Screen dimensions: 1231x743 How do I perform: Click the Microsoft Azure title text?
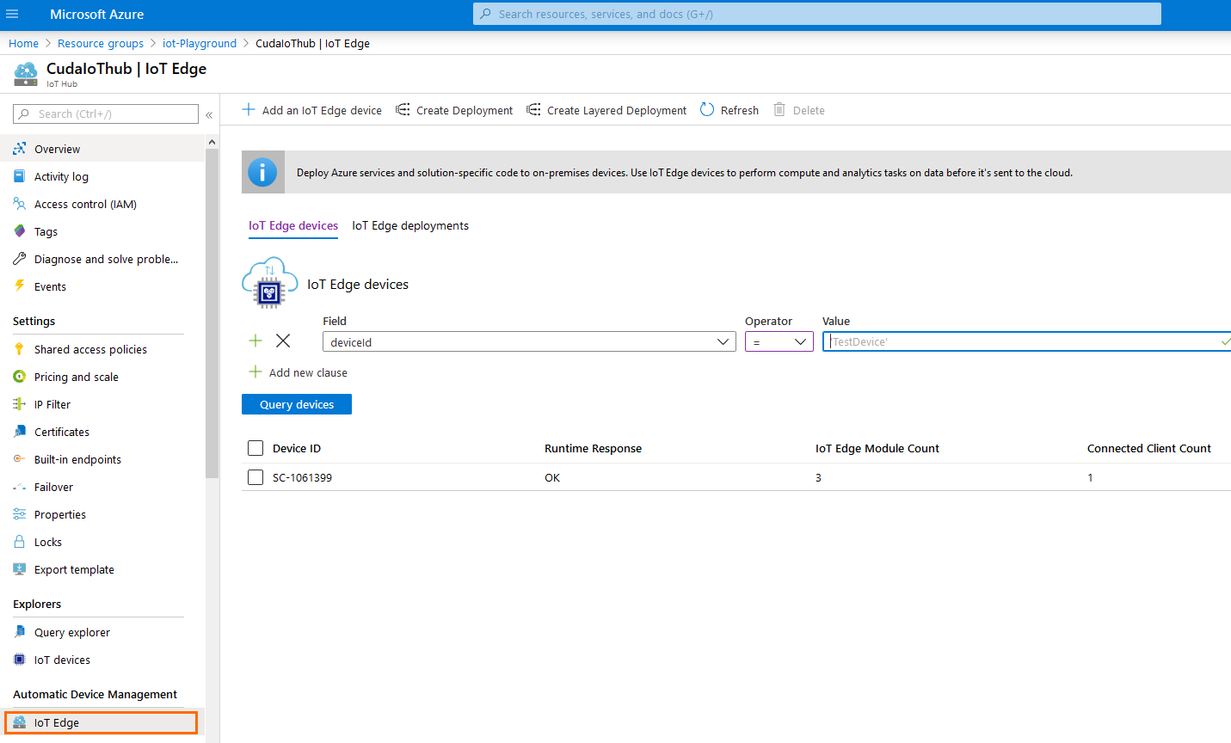click(x=97, y=14)
